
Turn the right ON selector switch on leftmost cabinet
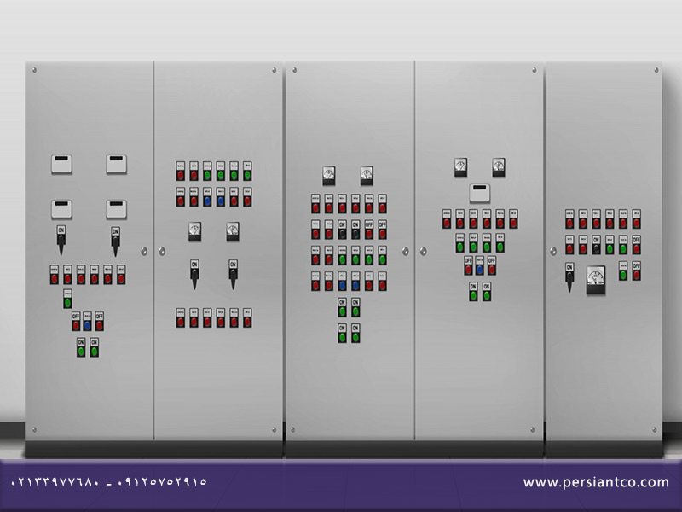115,241
